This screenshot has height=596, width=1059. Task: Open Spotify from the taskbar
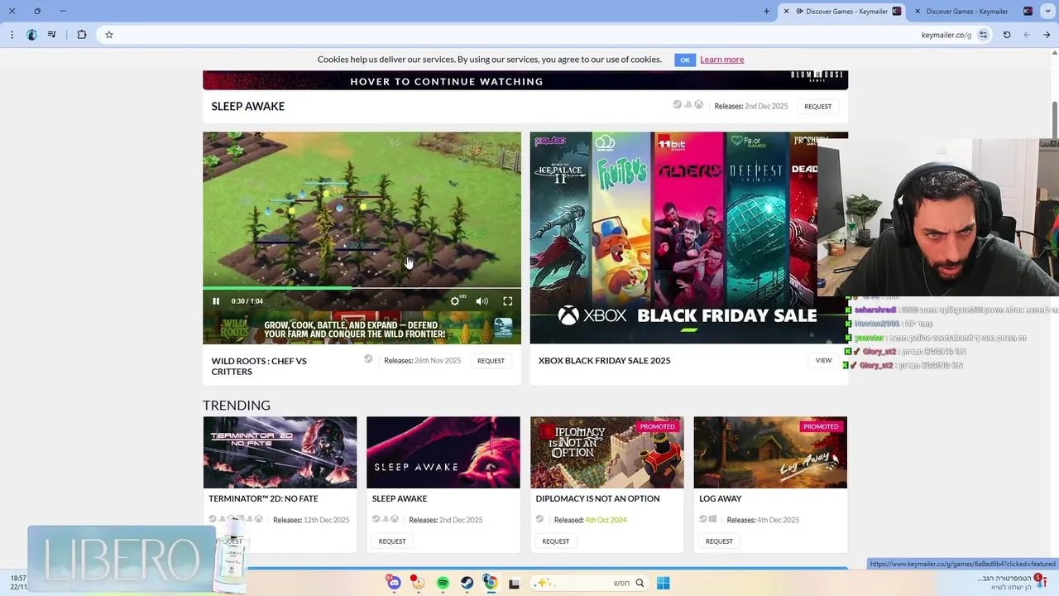[x=443, y=583]
